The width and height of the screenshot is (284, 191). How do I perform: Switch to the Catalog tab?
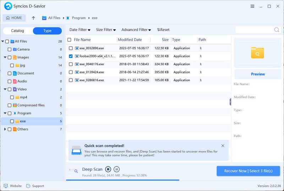click(17, 31)
